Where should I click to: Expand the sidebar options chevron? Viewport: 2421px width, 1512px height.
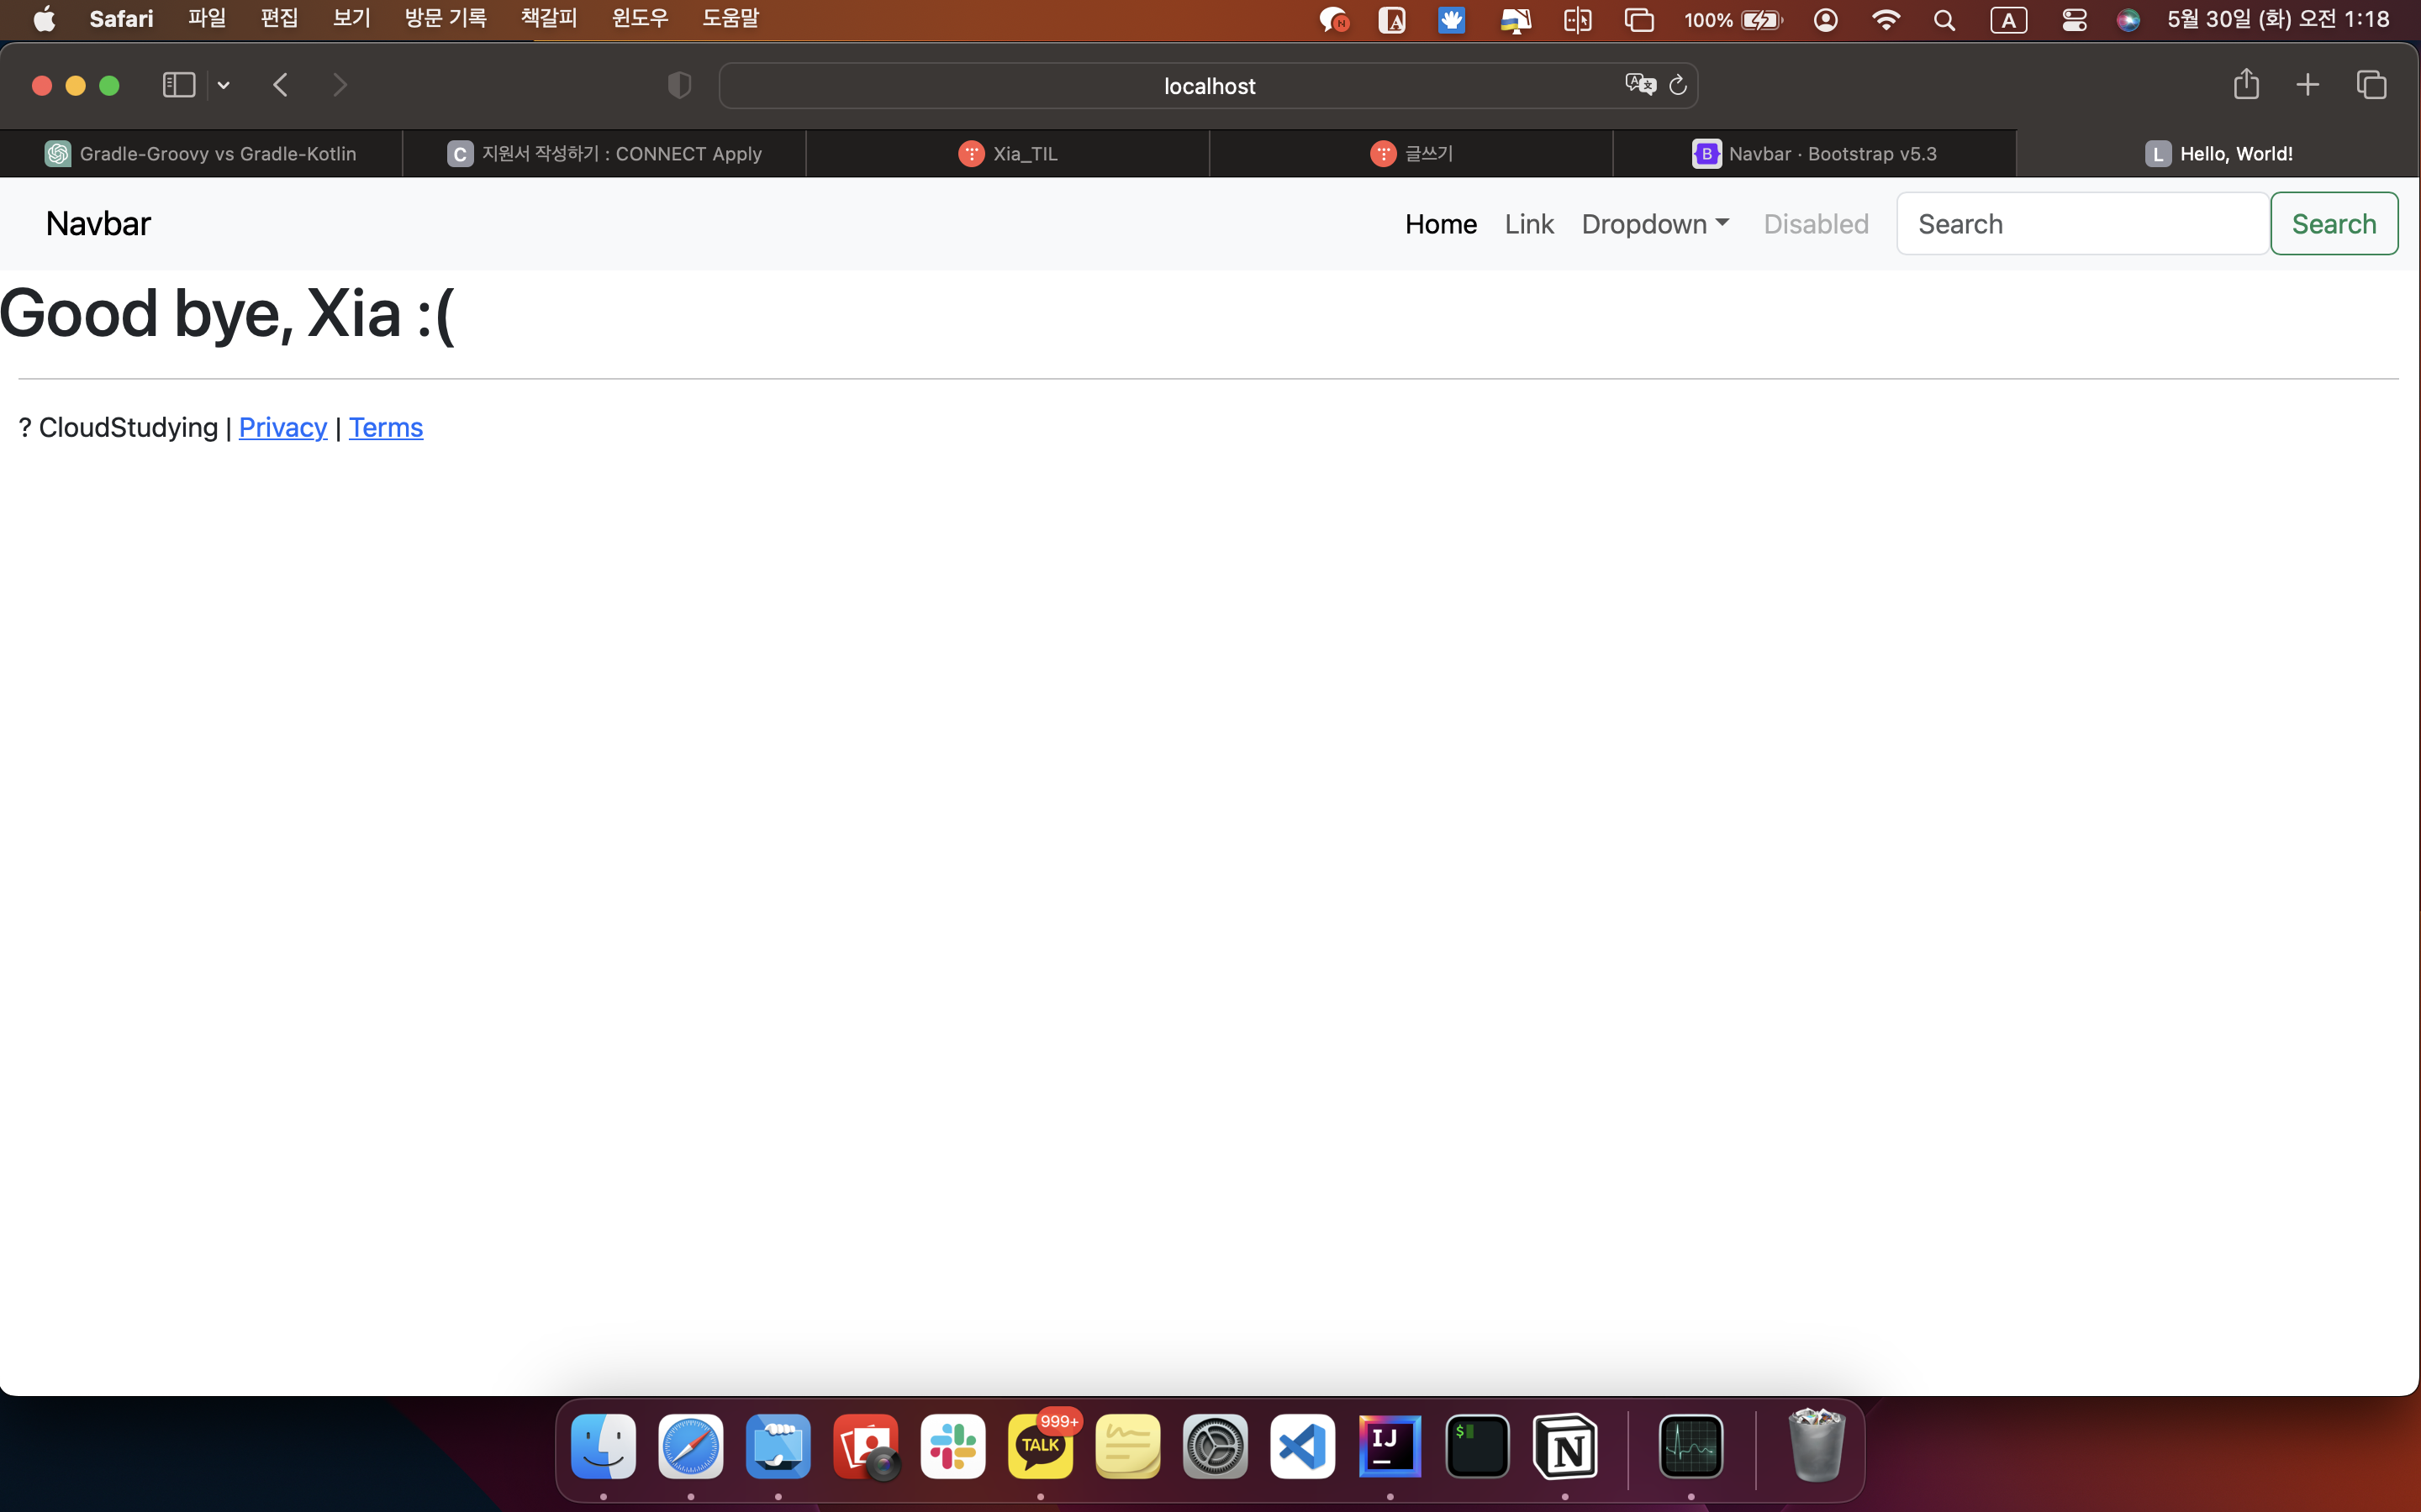point(224,86)
